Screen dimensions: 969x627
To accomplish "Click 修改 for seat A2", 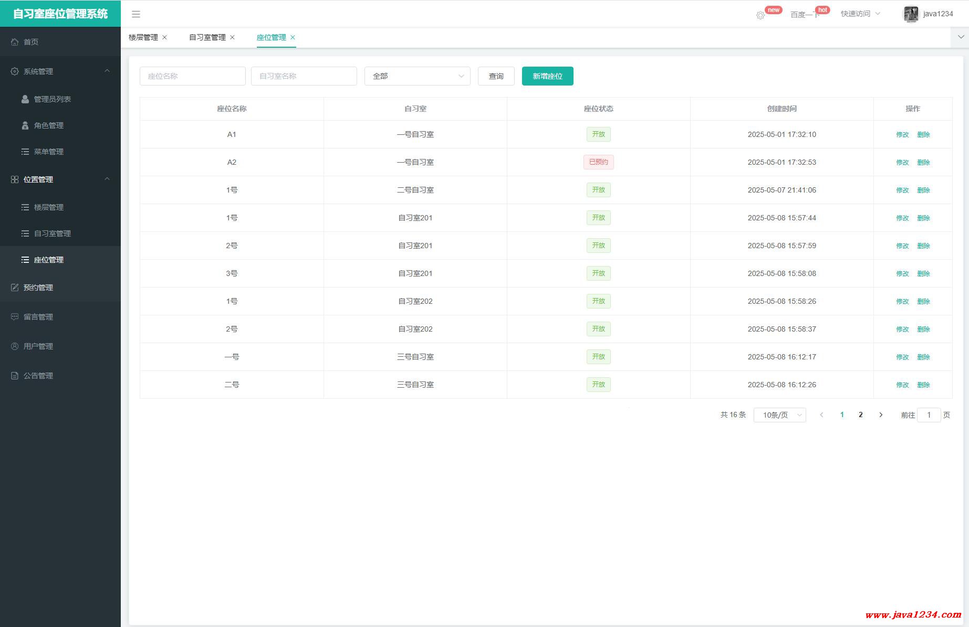I will point(902,163).
